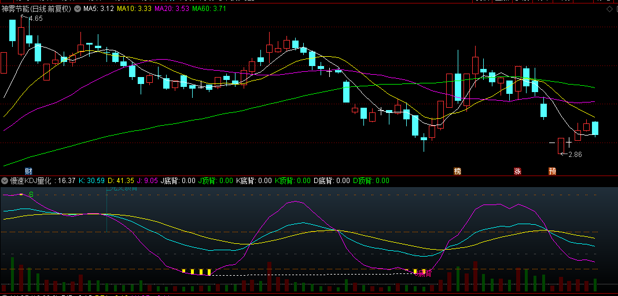Click the 4.65 high price annotation

(x=35, y=19)
